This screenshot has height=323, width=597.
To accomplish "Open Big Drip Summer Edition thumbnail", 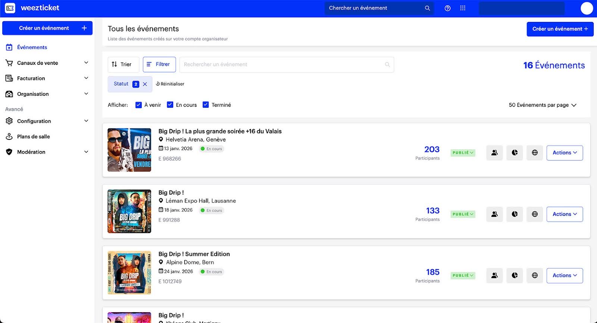I will (x=129, y=273).
